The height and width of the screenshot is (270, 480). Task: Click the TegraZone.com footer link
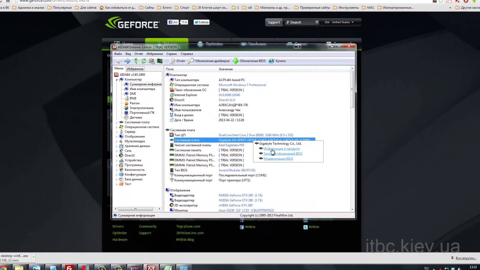(x=188, y=226)
